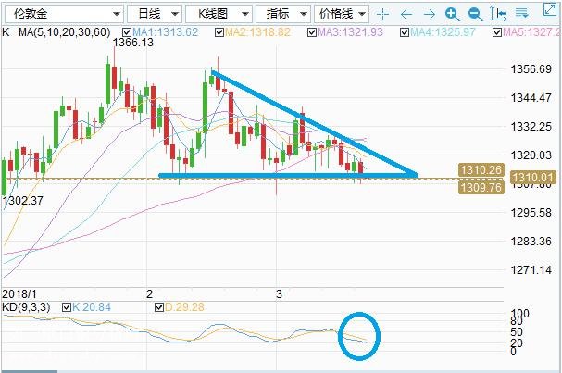The height and width of the screenshot is (373, 562).
Task: Open the K线图 chart type dropdown
Action: 219,14
